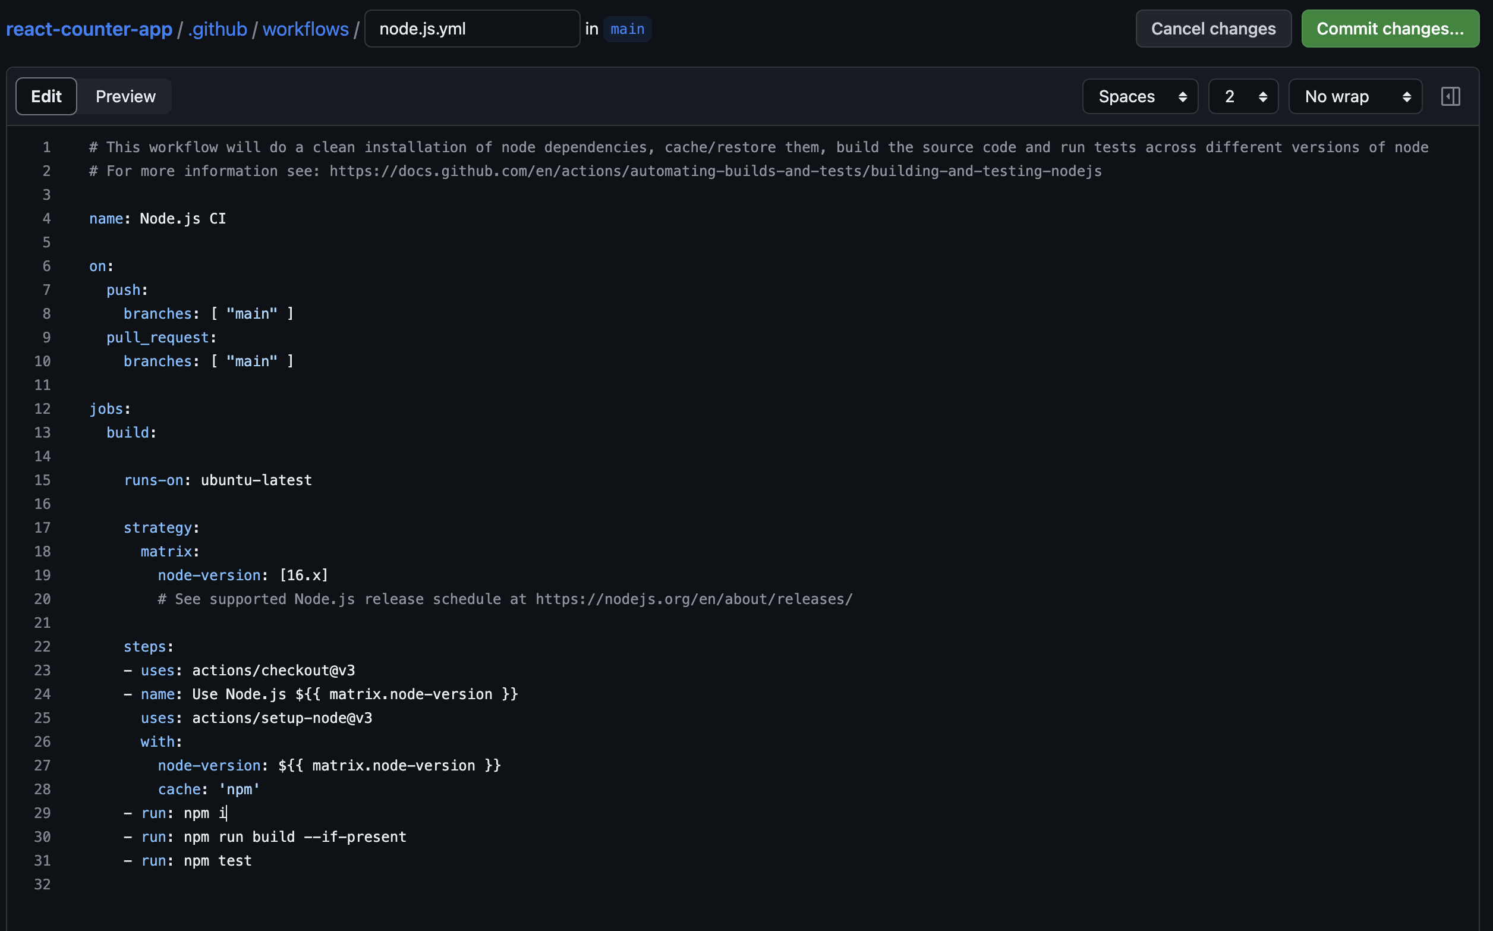Click the cache: 'npm' line
The image size is (1493, 931).
tap(209, 790)
